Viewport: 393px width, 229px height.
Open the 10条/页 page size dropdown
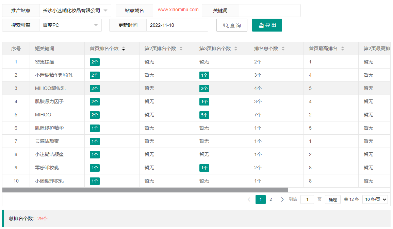coord(375,199)
